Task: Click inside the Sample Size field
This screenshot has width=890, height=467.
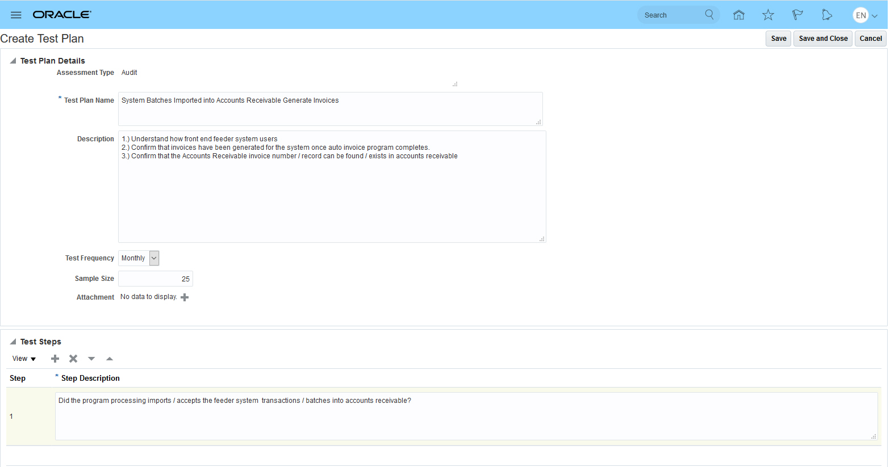Action: 155,279
